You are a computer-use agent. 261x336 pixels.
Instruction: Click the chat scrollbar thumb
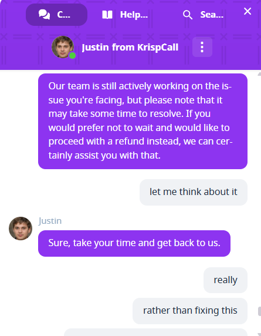tap(259, 311)
